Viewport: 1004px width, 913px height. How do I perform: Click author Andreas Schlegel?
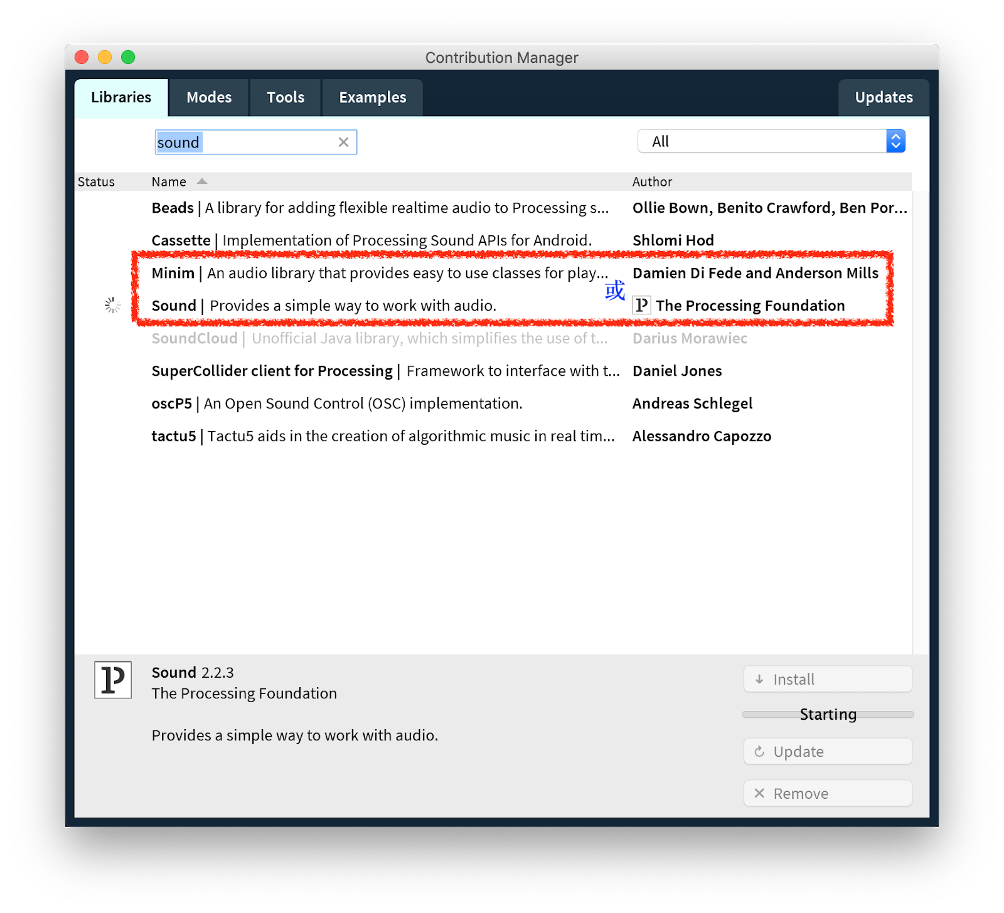[692, 403]
